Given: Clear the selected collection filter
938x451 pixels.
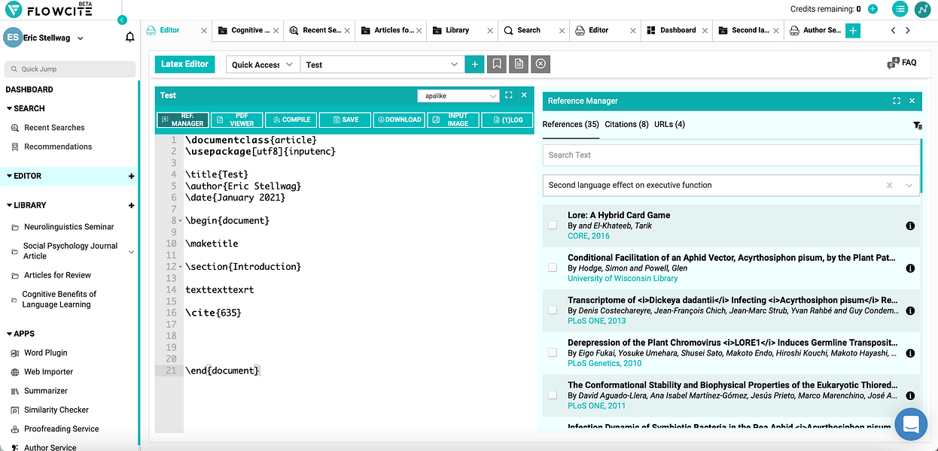Looking at the screenshot, I should point(889,185).
